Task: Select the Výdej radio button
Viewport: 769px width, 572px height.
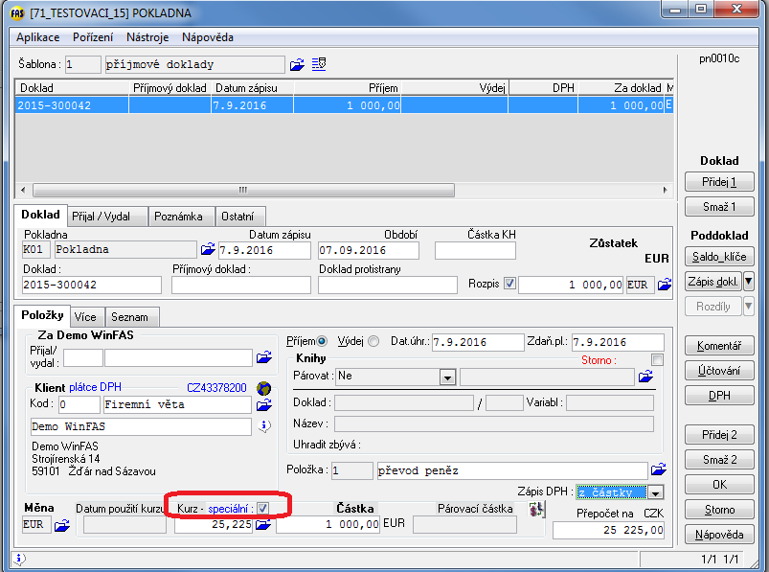Action: point(373,341)
